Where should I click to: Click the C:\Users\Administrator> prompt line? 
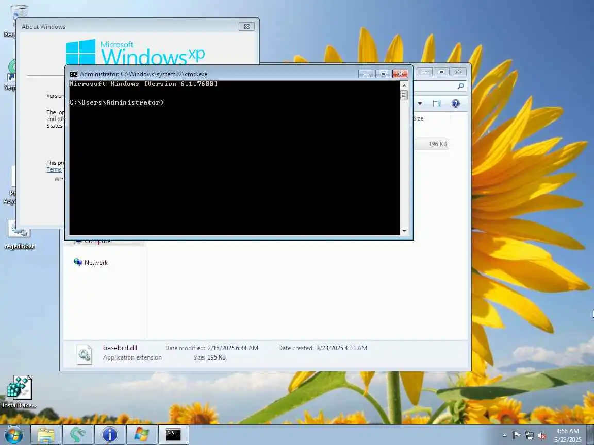(x=117, y=102)
